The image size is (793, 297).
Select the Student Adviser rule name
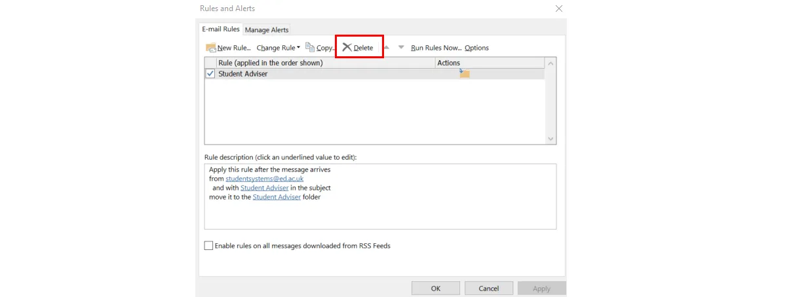point(243,74)
